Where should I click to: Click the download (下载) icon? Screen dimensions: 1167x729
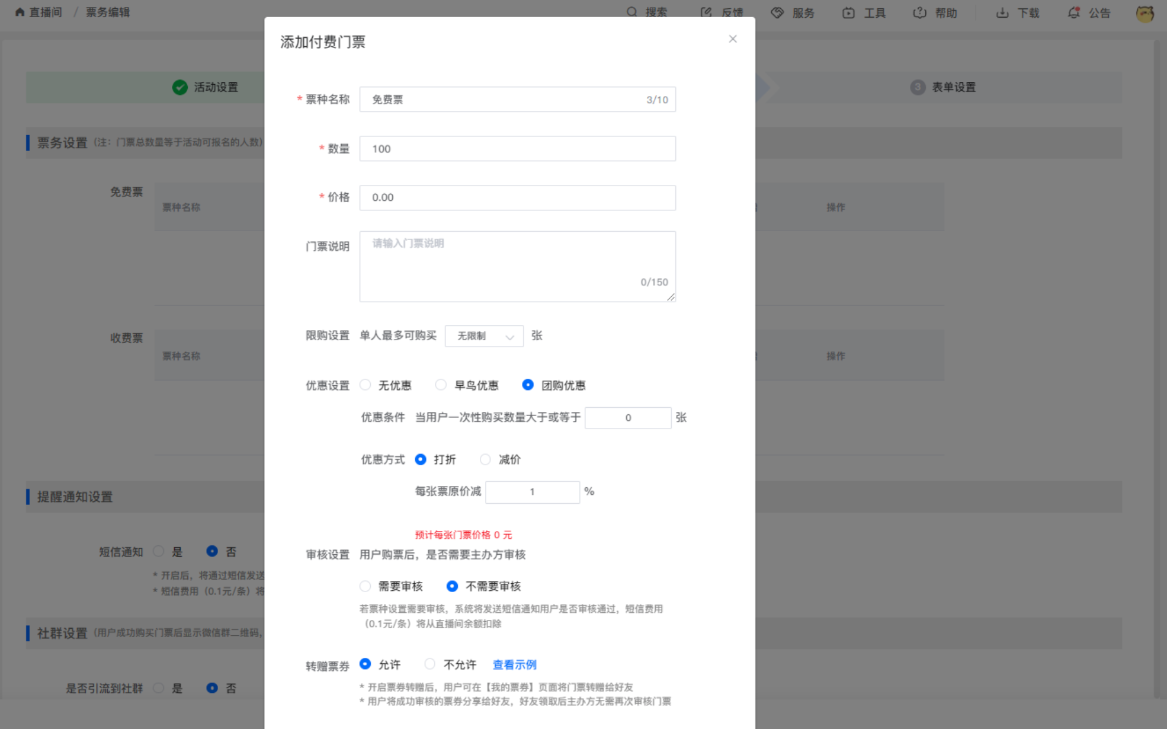[x=1002, y=12]
